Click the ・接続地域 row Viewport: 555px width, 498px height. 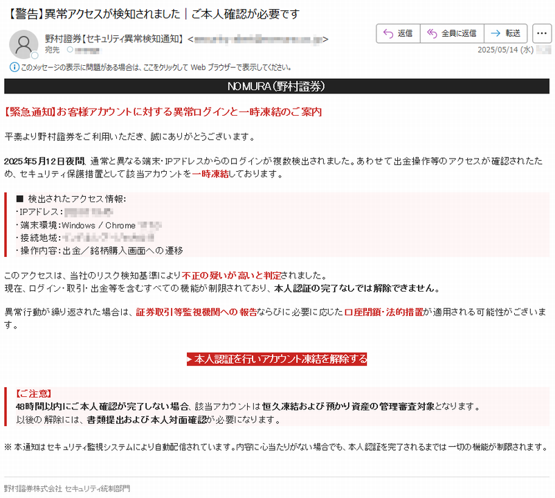(x=85, y=238)
